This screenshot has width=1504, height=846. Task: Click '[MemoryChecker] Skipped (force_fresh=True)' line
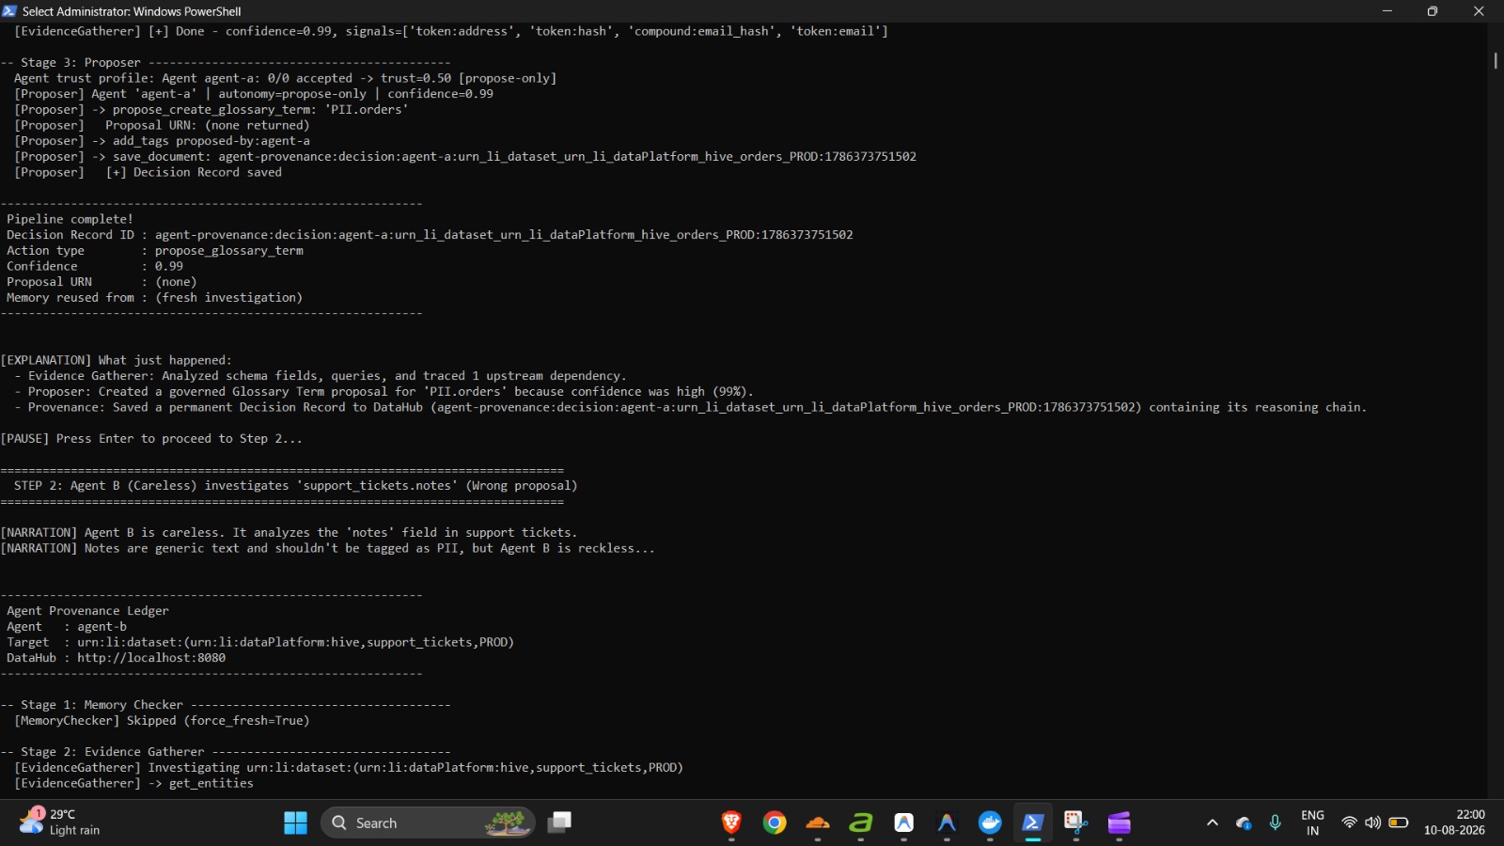pos(162,721)
